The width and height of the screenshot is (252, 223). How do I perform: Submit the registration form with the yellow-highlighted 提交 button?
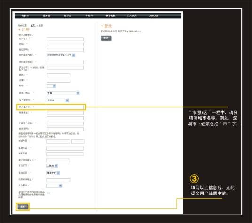pyautogui.click(x=23, y=207)
